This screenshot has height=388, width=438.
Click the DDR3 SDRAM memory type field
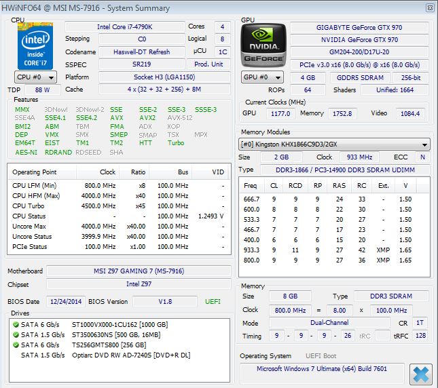tap(391, 296)
